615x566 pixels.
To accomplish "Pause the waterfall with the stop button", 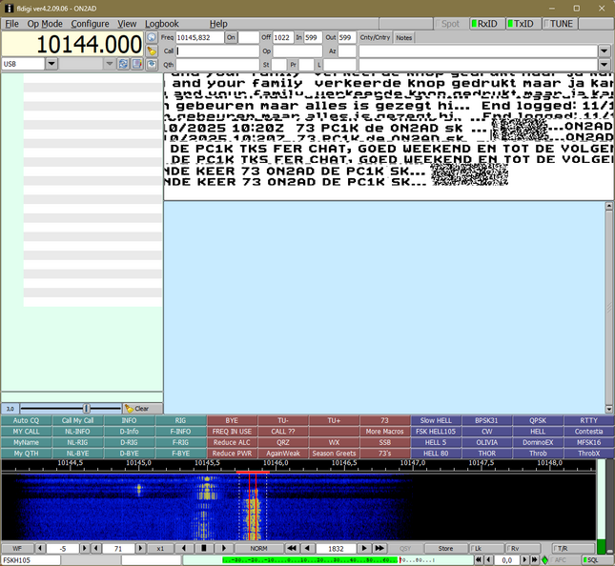I will click(203, 548).
